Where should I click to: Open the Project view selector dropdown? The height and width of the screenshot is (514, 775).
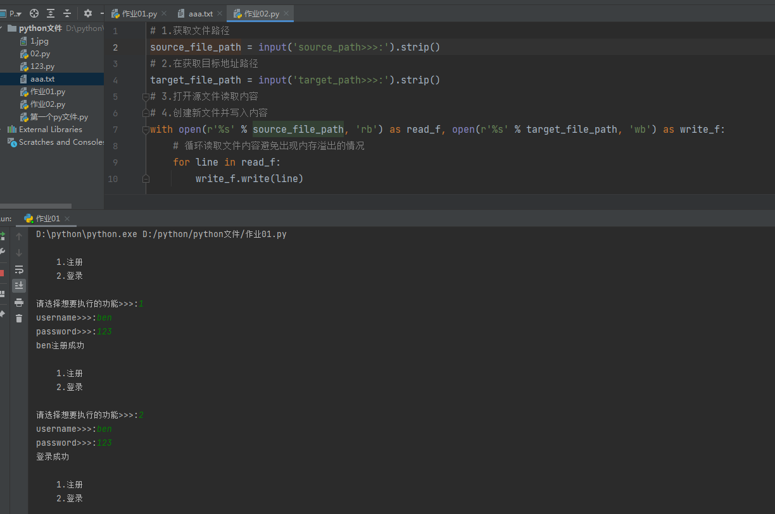point(11,13)
